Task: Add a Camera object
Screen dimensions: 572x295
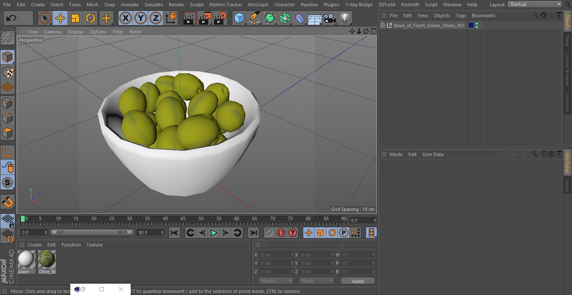Action: 330,18
